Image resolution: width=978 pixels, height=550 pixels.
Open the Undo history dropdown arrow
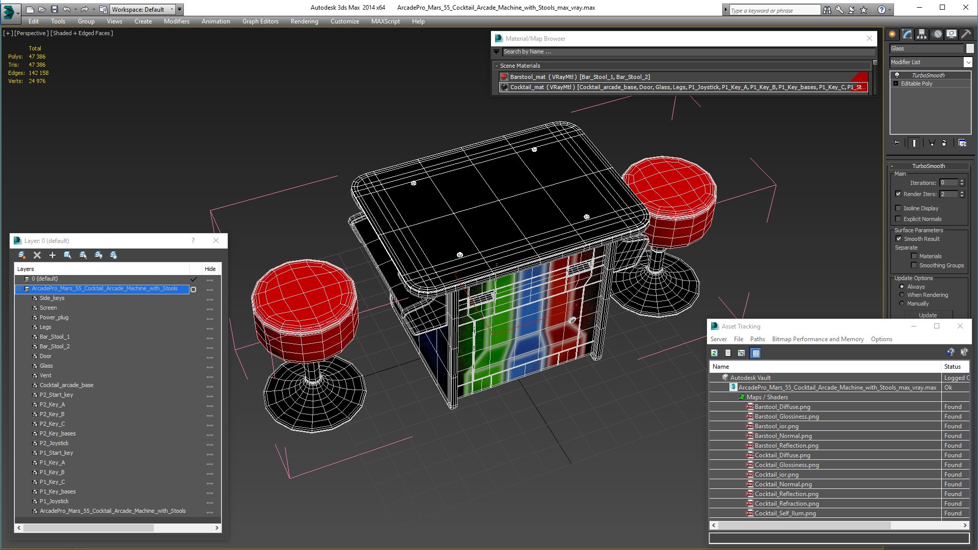(x=75, y=9)
